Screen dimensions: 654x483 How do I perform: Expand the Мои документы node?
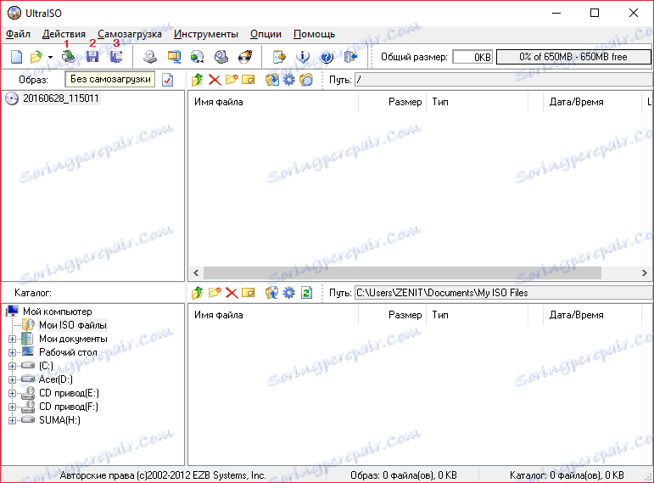coord(12,339)
